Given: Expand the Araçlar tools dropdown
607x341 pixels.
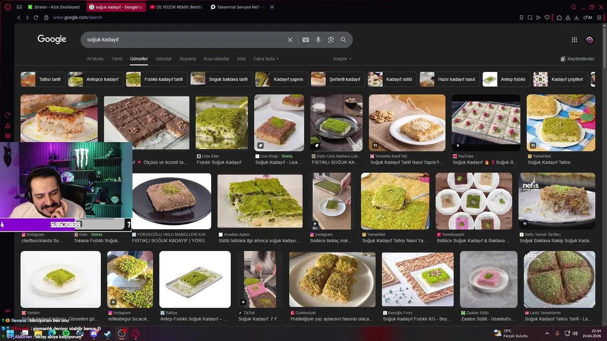Looking at the screenshot, I should click(342, 59).
